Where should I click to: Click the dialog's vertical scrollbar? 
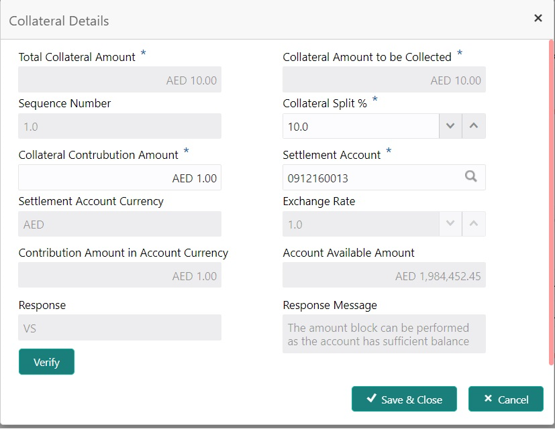coord(552,201)
